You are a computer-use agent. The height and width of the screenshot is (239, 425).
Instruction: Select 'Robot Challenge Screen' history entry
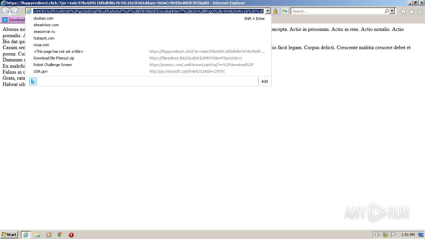tap(148, 65)
